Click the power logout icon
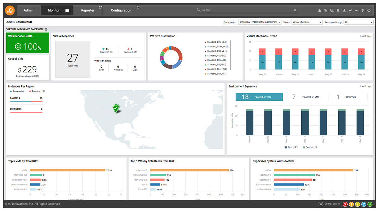Screen dimensions: 379x211 click(x=369, y=10)
